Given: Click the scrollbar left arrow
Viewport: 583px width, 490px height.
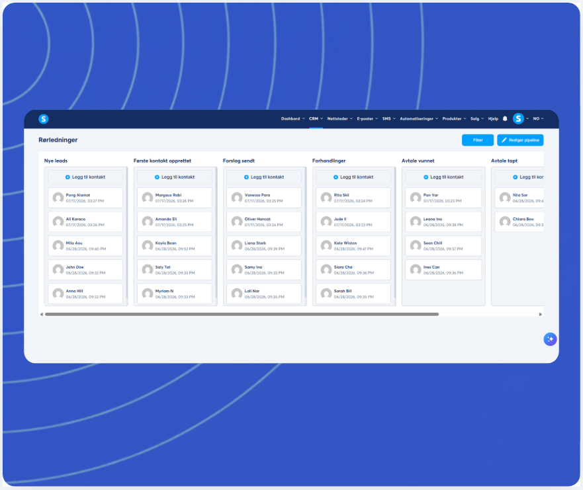Looking at the screenshot, I should coord(41,314).
